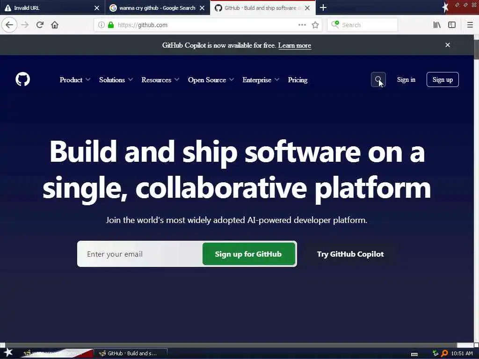Go to the browser home page icon
This screenshot has height=359, width=479.
55,25
